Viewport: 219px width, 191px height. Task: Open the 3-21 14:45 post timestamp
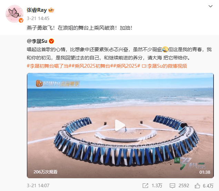[x=38, y=18]
